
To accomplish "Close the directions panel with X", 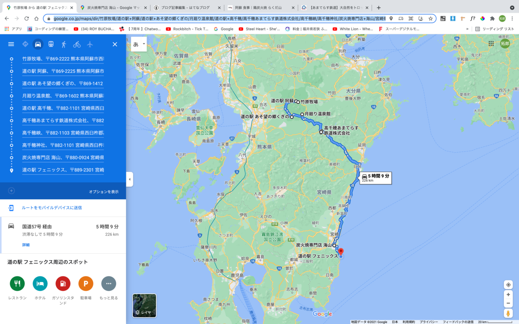I will (x=115, y=44).
